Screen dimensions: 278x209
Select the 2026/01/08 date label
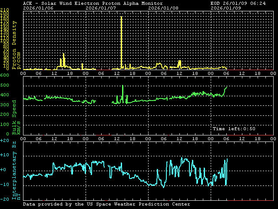tap(162, 8)
